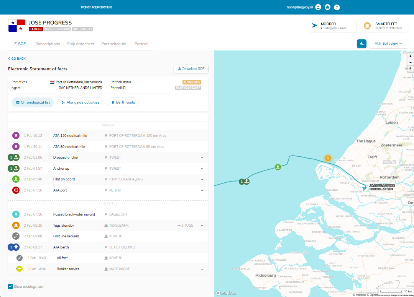Expand the Tugs standby row
The height and width of the screenshot is (297, 414).
202,226
